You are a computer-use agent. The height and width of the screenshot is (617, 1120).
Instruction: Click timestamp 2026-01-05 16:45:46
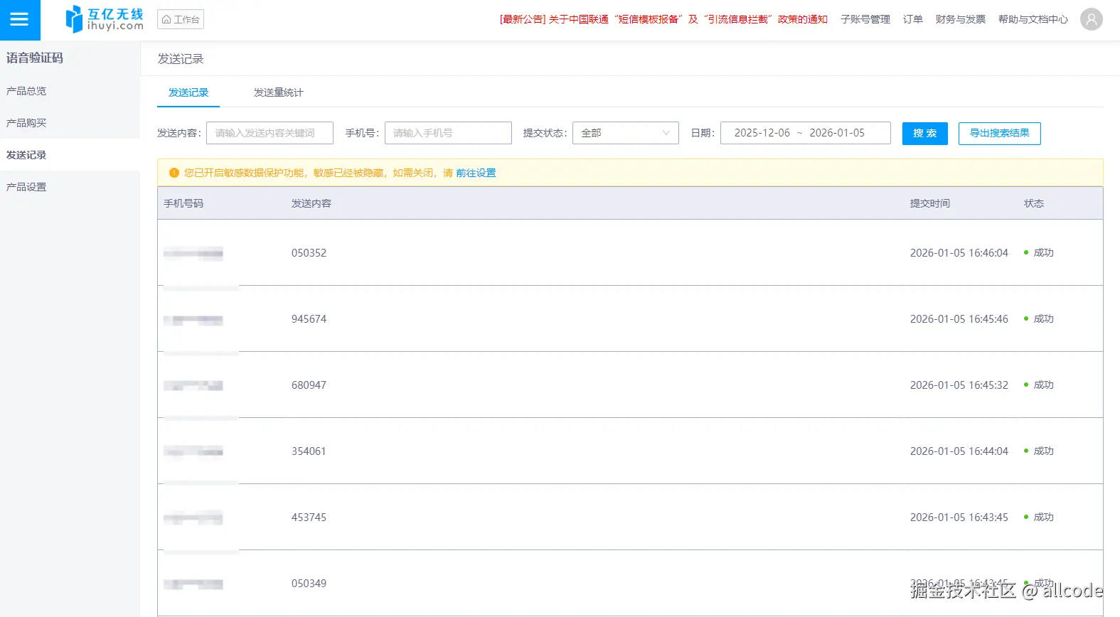tap(959, 319)
